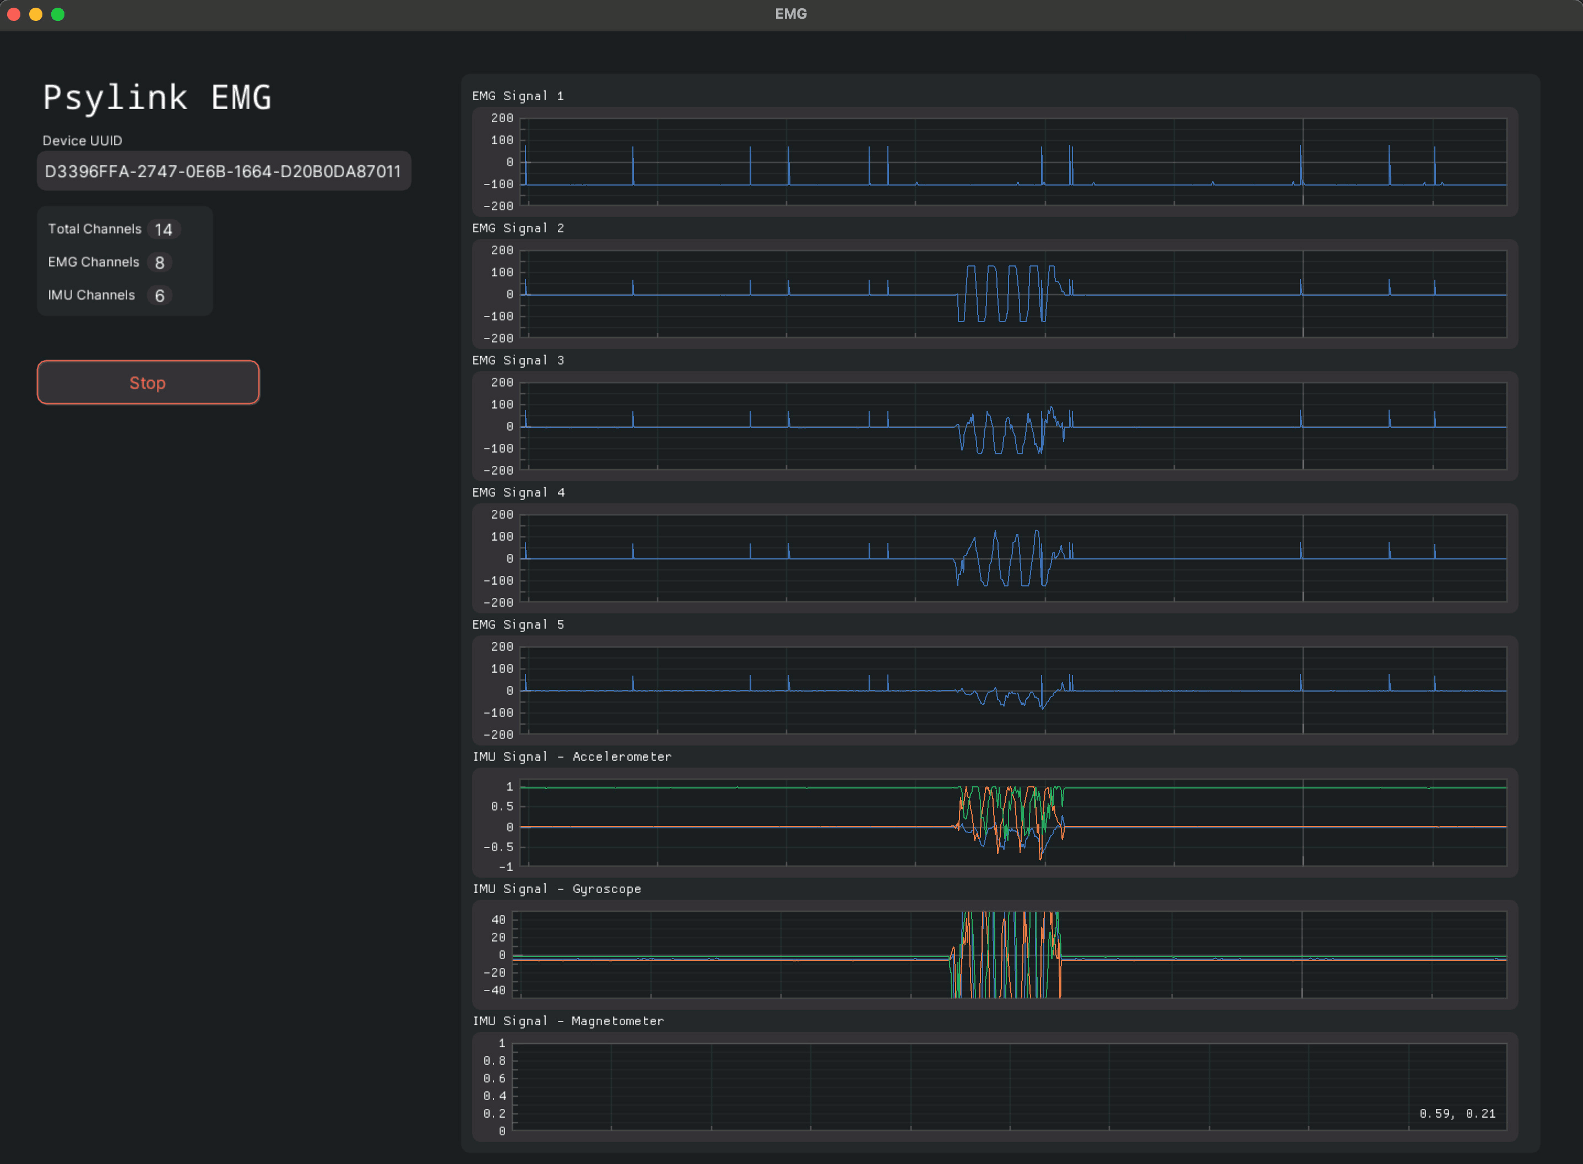
Task: Click the EMG Signal 1 plot
Action: click(x=995, y=162)
